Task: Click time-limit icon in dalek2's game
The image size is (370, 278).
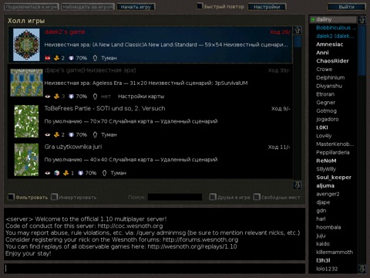Action: (95, 58)
